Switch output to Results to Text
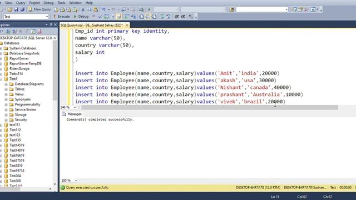The height and width of the screenshot is (200, 356). 141,17
